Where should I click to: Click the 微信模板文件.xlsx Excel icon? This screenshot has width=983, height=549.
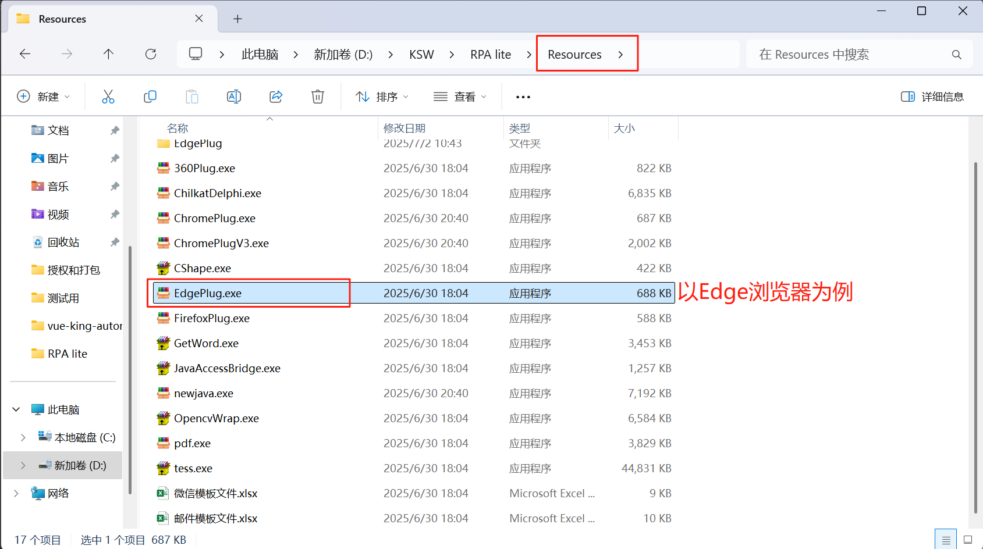tap(163, 493)
